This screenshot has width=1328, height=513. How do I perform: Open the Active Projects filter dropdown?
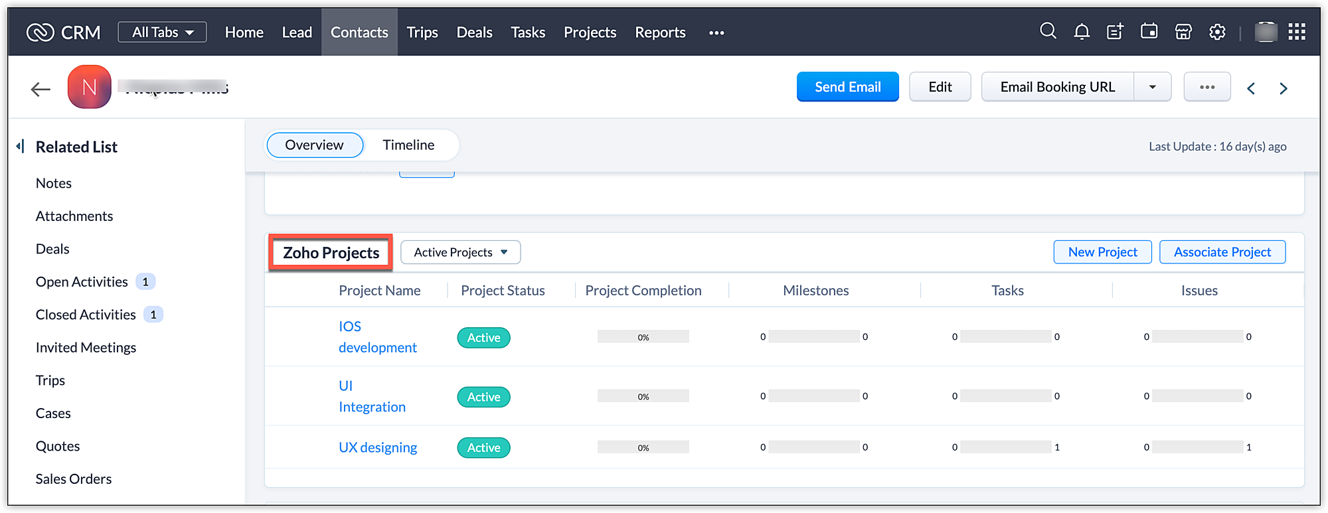460,252
